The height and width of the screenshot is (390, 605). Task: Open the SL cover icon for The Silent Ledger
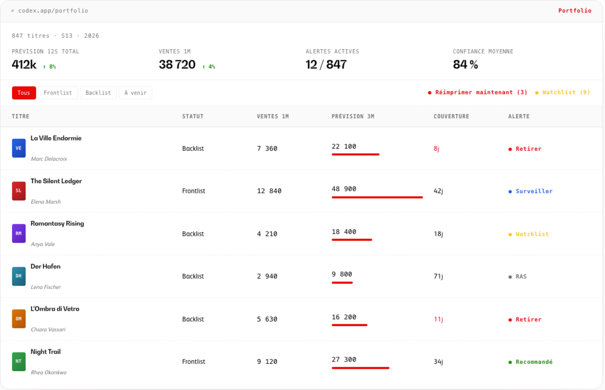pyautogui.click(x=18, y=191)
